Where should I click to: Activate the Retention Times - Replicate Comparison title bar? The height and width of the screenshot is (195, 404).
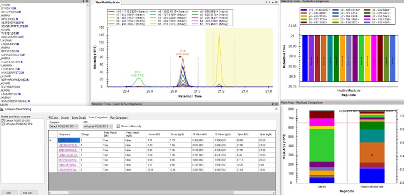[x=342, y=1]
